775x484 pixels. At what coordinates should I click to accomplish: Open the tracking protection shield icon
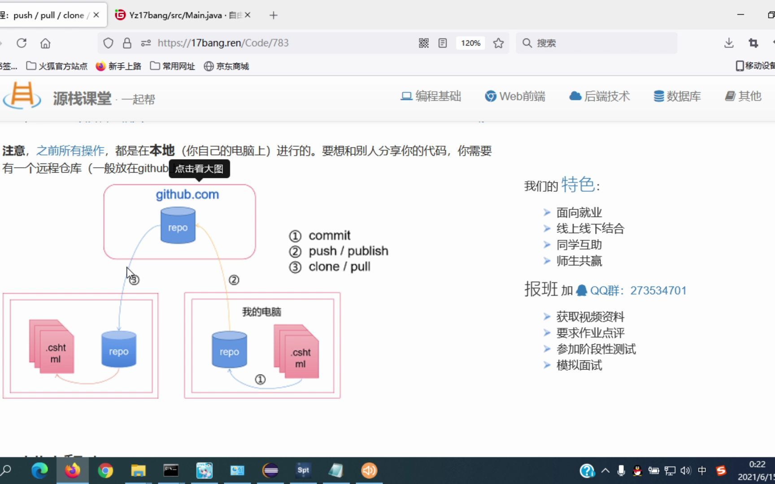pos(108,43)
